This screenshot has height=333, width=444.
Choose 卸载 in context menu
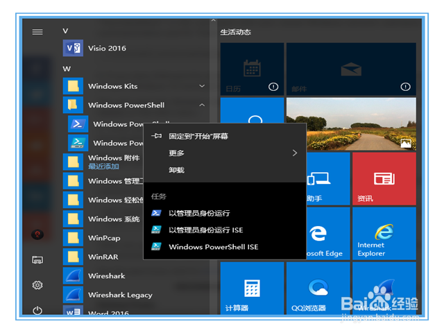pyautogui.click(x=225, y=170)
